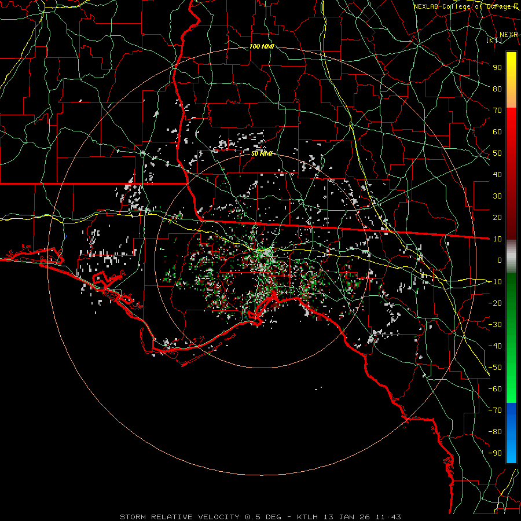Screen dimensions: 521x521
Task: Click the "-60" value on the velocity scale
Action: (495, 389)
